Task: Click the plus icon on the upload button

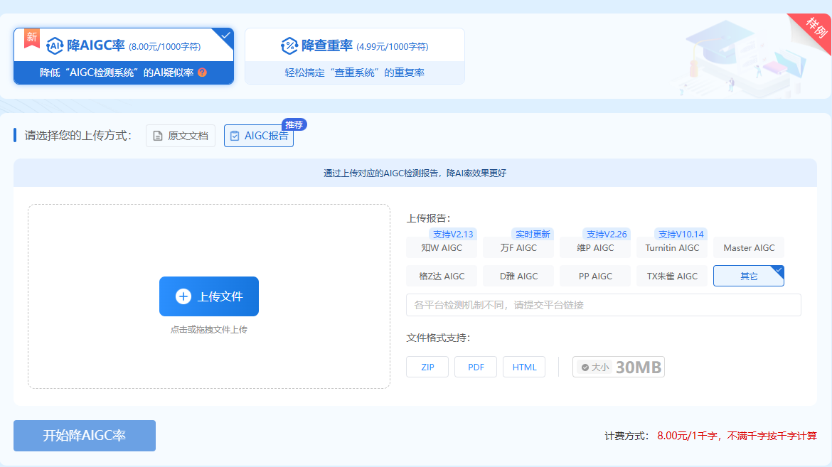Action: pyautogui.click(x=183, y=296)
